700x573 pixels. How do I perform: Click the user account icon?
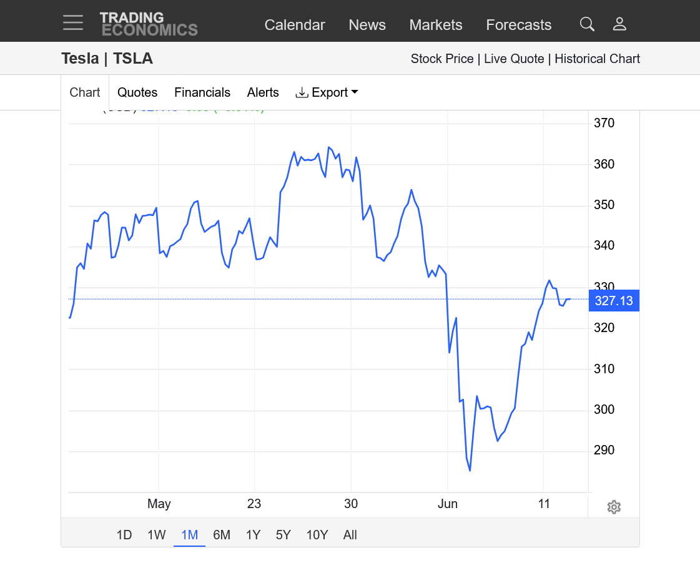coord(619,24)
